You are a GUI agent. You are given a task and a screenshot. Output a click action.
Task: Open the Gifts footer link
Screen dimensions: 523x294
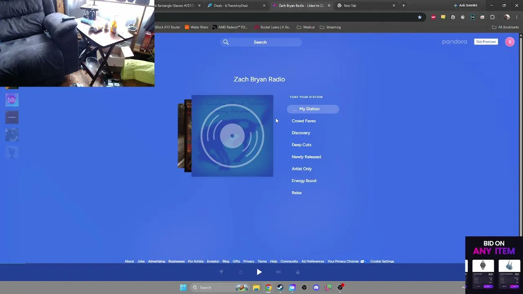(236, 261)
